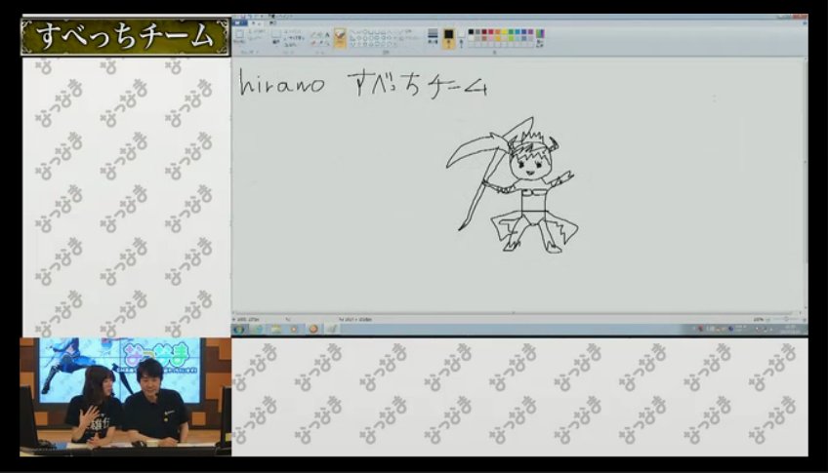Select the Text tool marked A

pyautogui.click(x=327, y=35)
